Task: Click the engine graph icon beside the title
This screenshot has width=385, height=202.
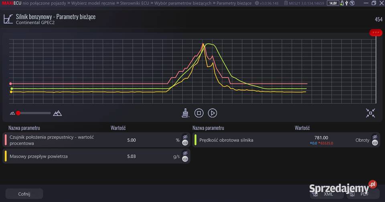Action: [x=8, y=19]
